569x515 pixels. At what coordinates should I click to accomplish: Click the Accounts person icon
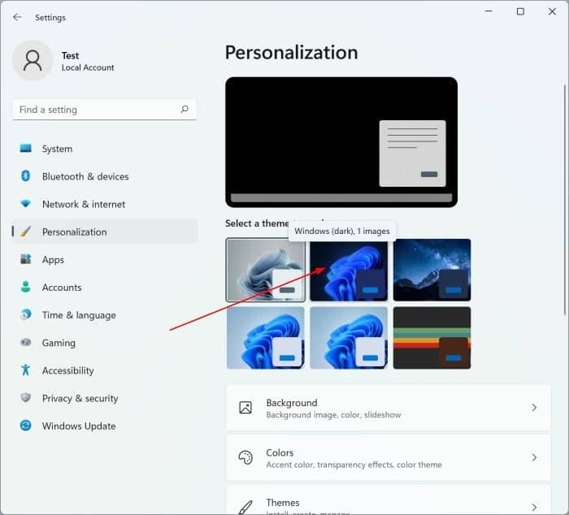point(26,287)
